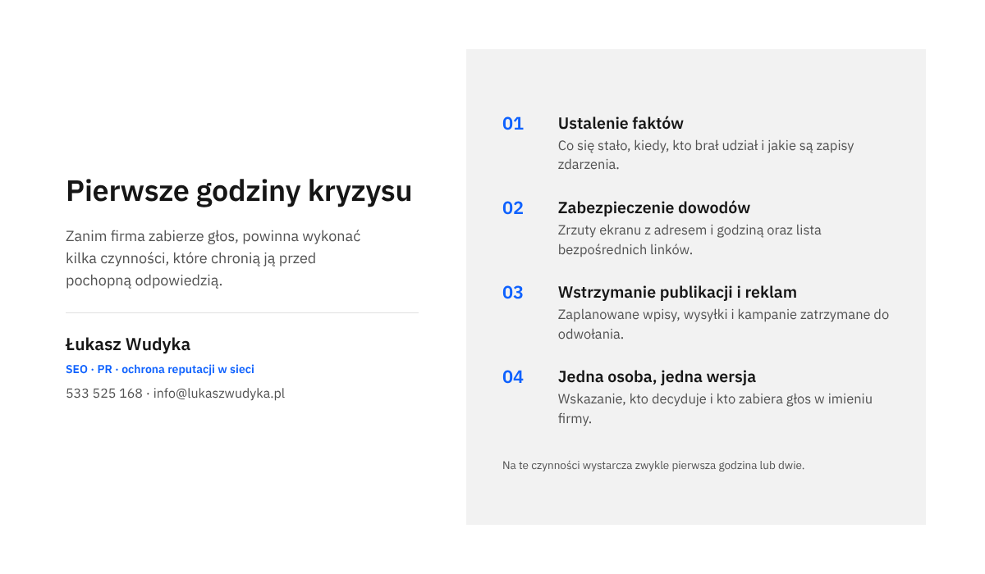Click step number '01'

click(513, 124)
